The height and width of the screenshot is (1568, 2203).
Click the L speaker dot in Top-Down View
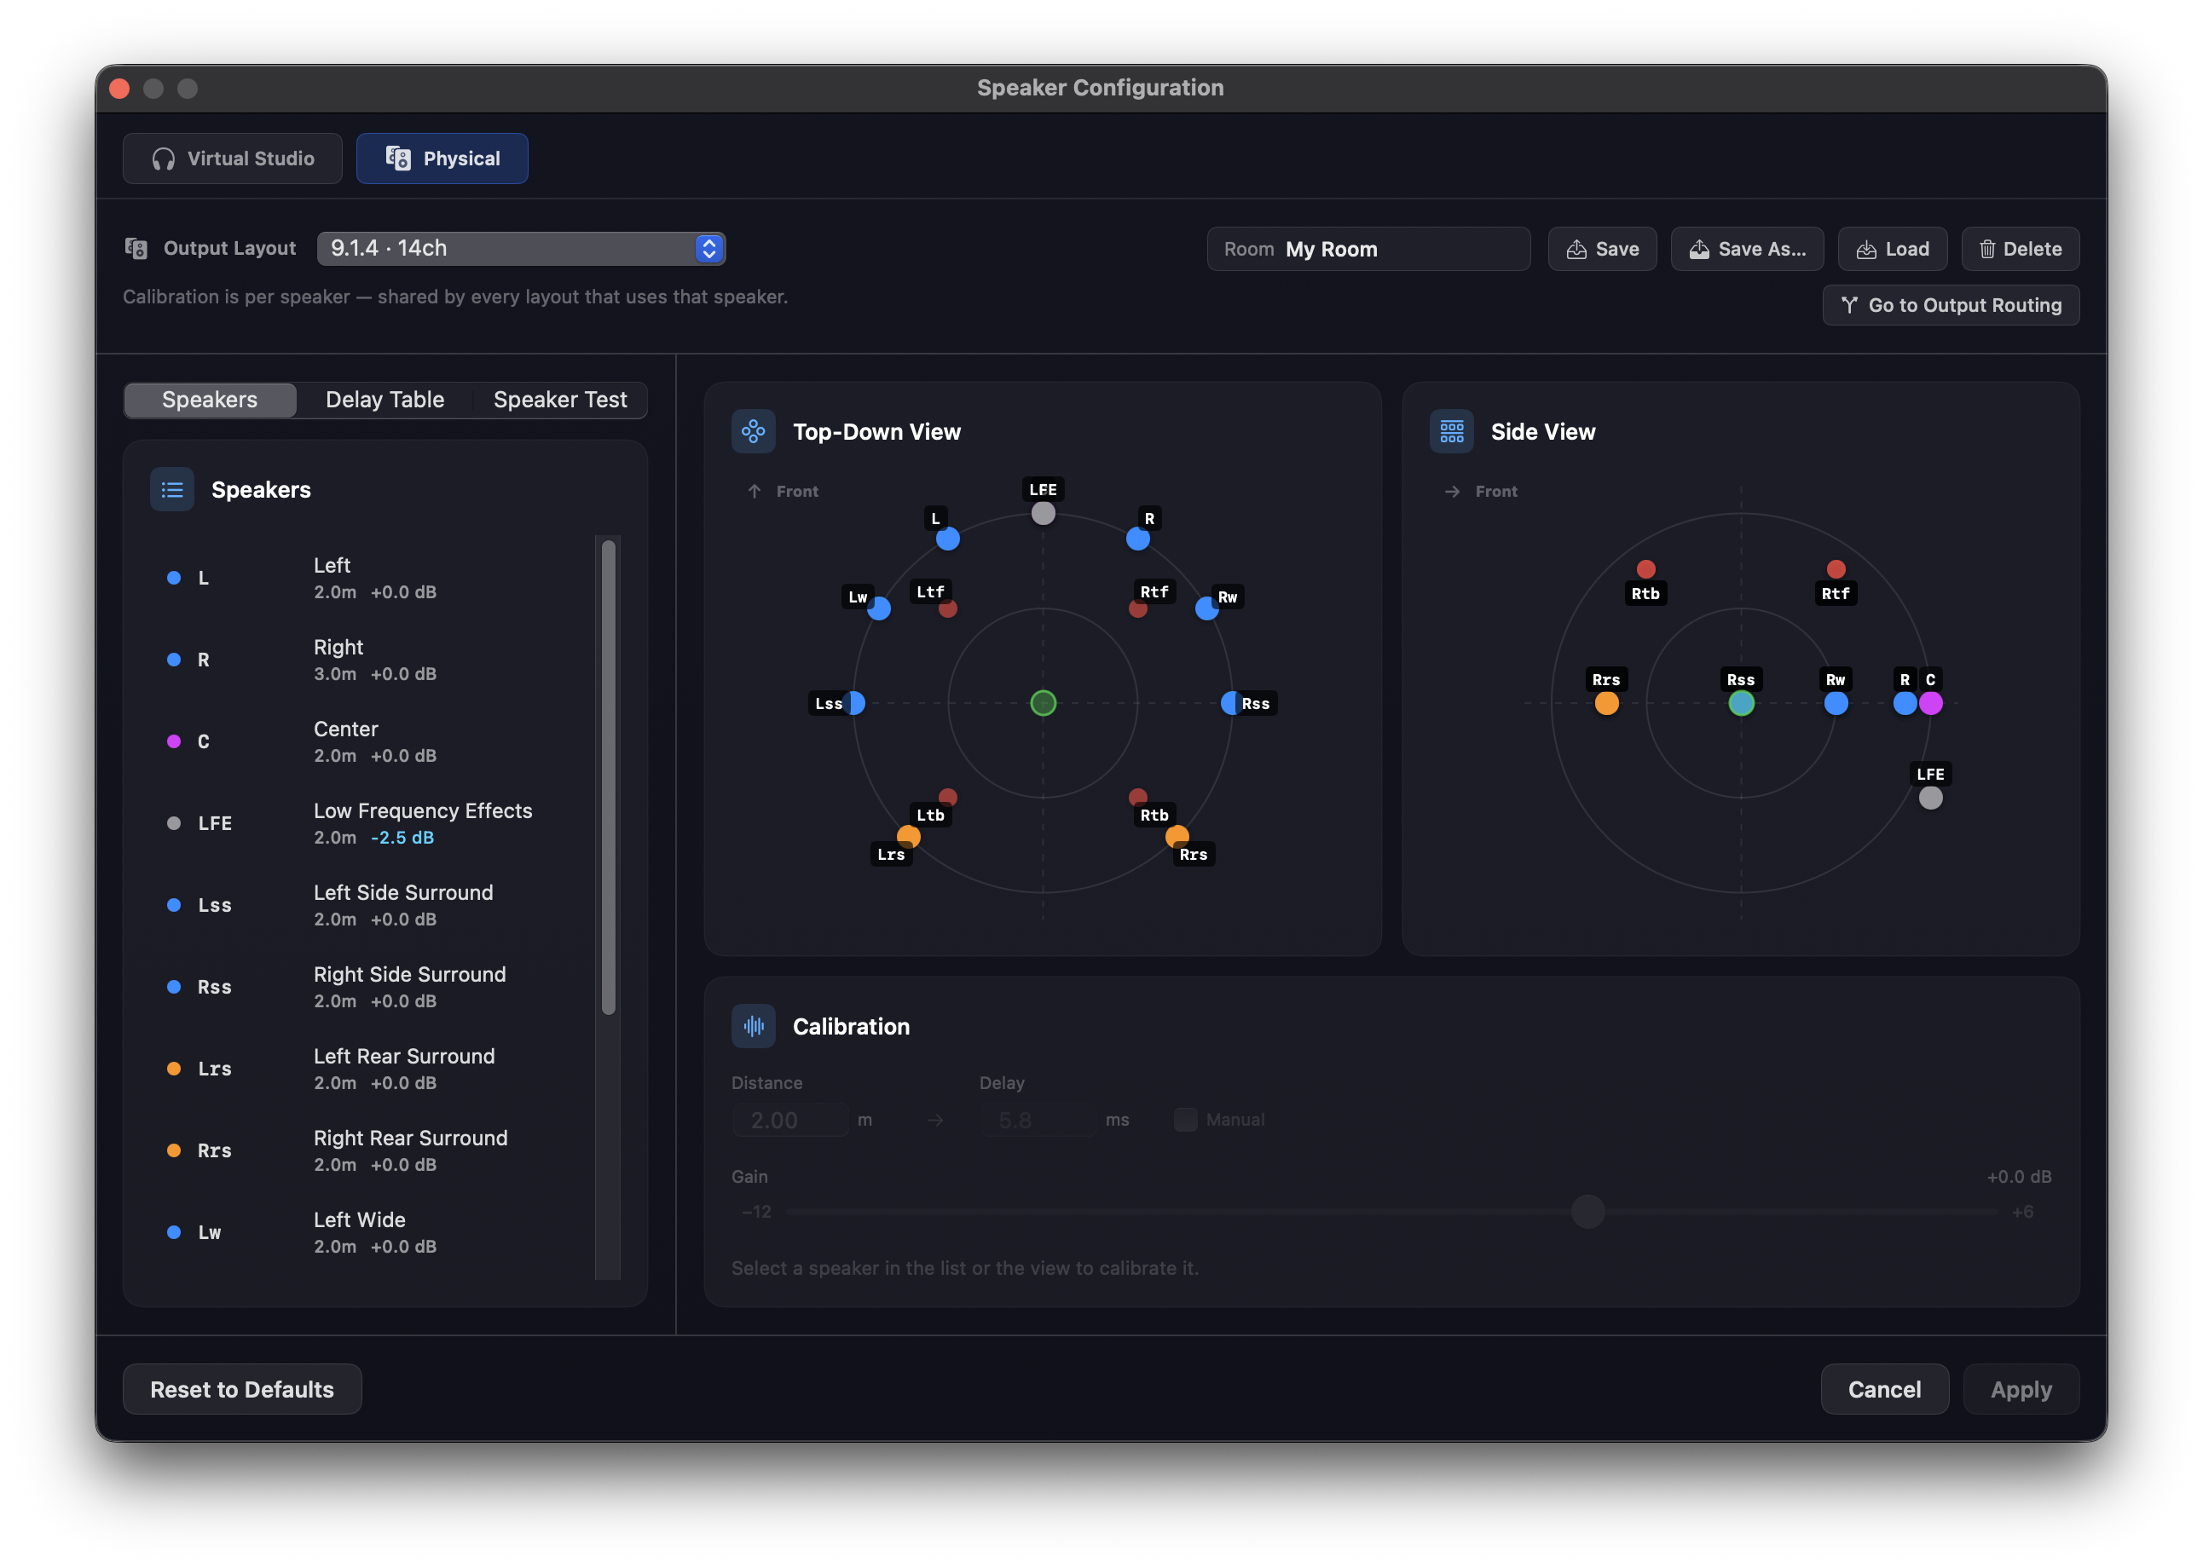click(948, 539)
